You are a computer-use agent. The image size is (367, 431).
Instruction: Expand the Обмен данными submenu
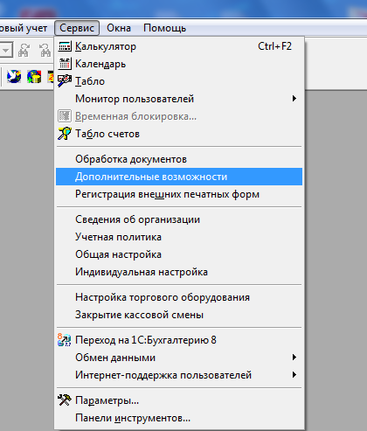pyautogui.click(x=179, y=358)
